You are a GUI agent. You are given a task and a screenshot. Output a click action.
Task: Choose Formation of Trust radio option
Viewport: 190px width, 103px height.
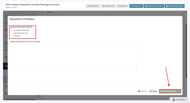(12, 33)
